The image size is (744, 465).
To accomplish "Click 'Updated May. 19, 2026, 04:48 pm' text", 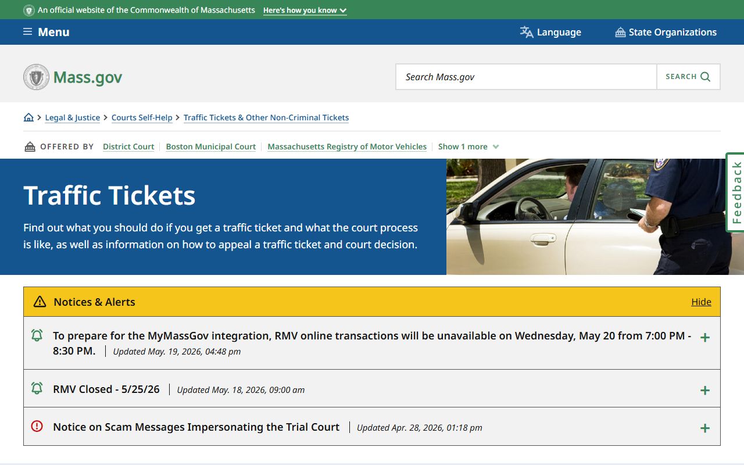I will pos(177,351).
